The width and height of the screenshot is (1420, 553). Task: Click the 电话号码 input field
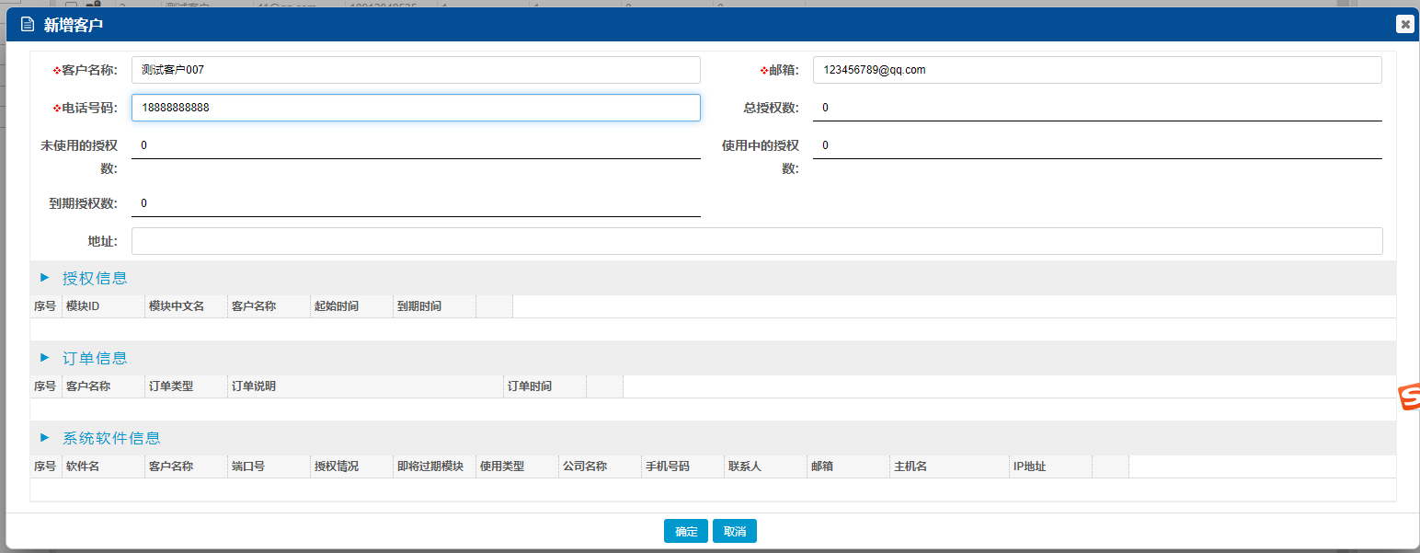click(416, 108)
